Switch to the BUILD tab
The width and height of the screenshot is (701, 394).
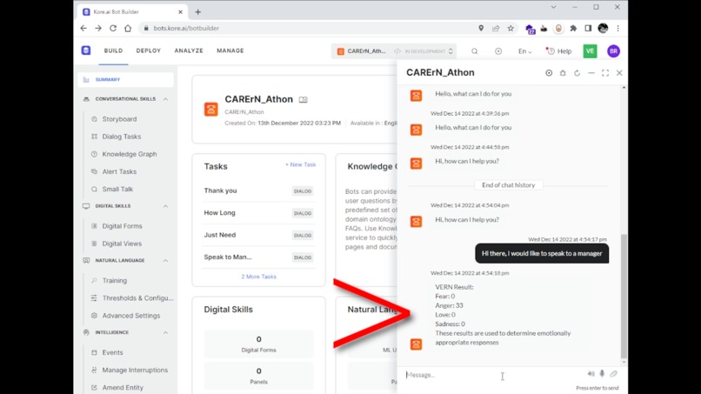(x=114, y=50)
